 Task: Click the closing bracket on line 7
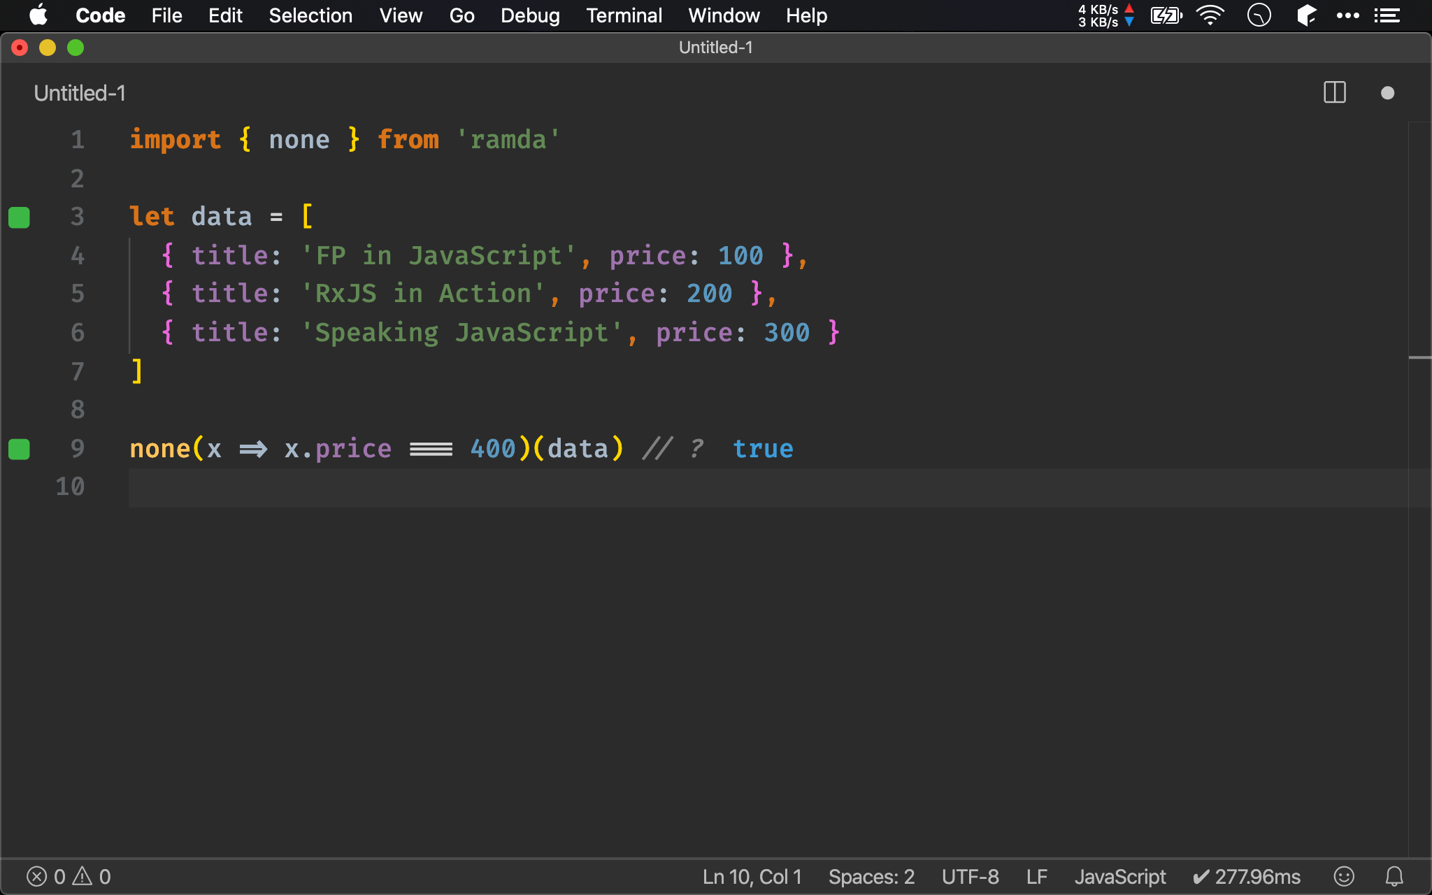pyautogui.click(x=137, y=371)
